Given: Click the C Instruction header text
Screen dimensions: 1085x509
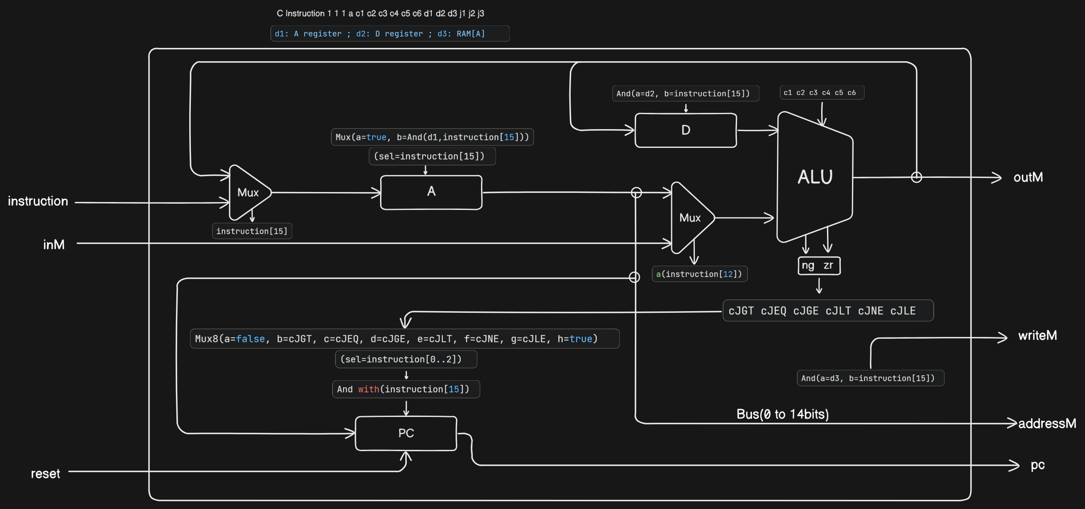Looking at the screenshot, I should click(380, 13).
